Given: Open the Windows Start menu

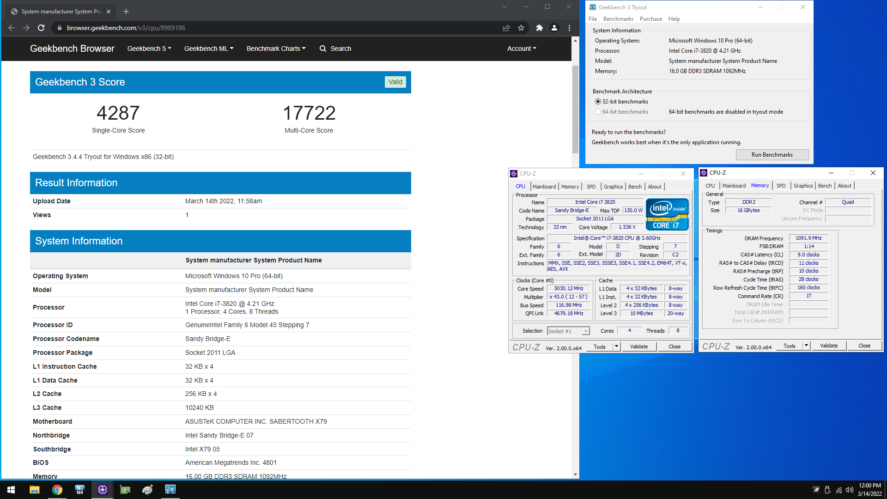Looking at the screenshot, I should tap(11, 490).
